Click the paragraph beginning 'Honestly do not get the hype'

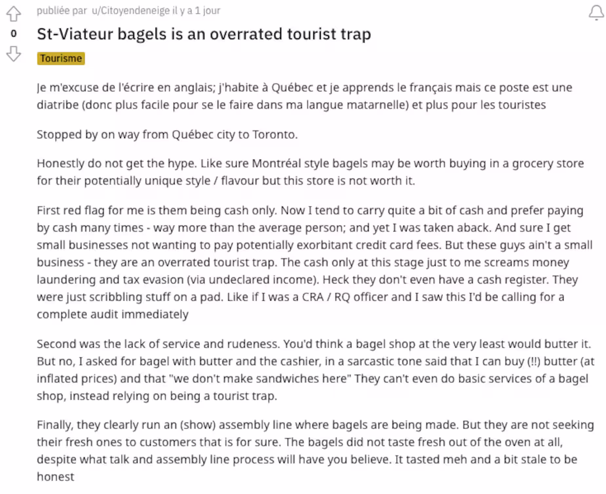tap(310, 172)
